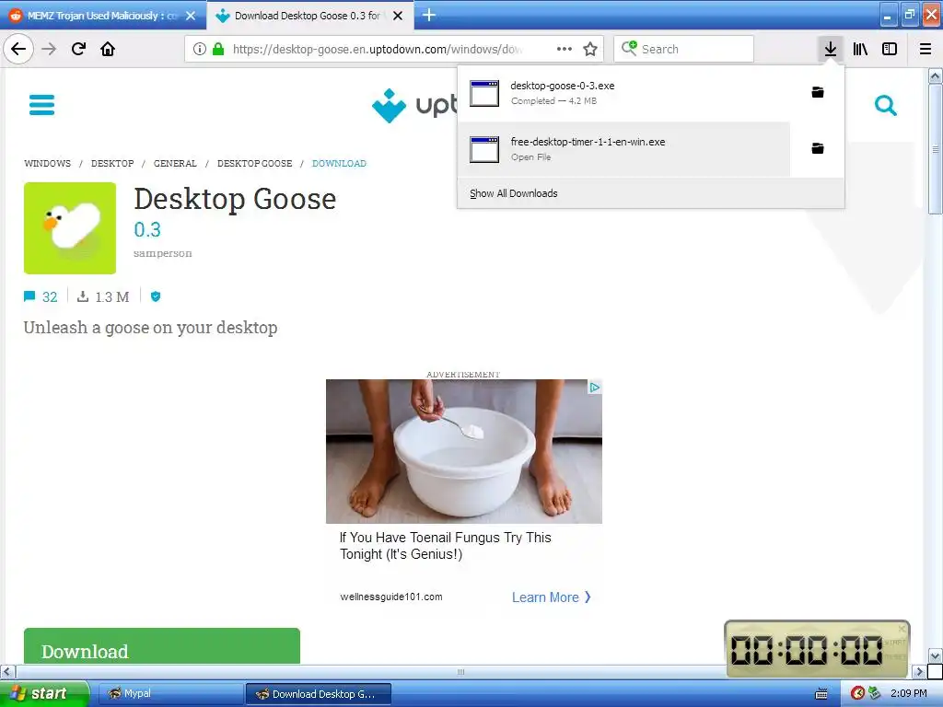Screen dimensions: 943x707
Task: Click the Uptodown site search magnifier
Action: [x=885, y=105]
